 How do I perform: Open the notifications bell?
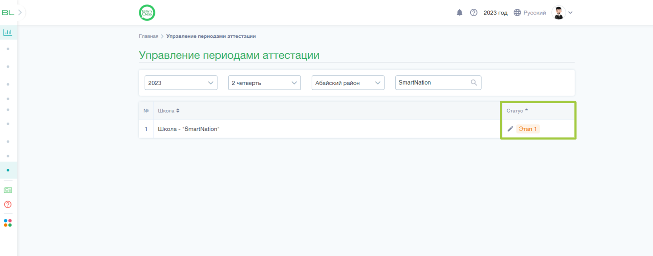click(459, 13)
